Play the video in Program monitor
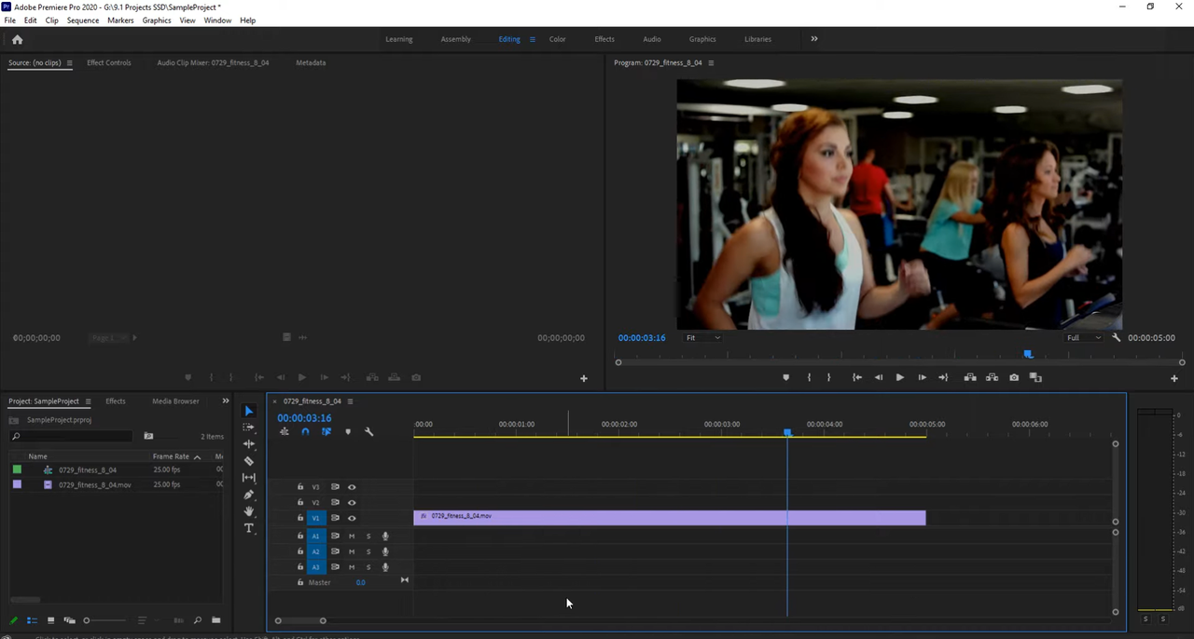1194x639 pixels. (x=899, y=377)
